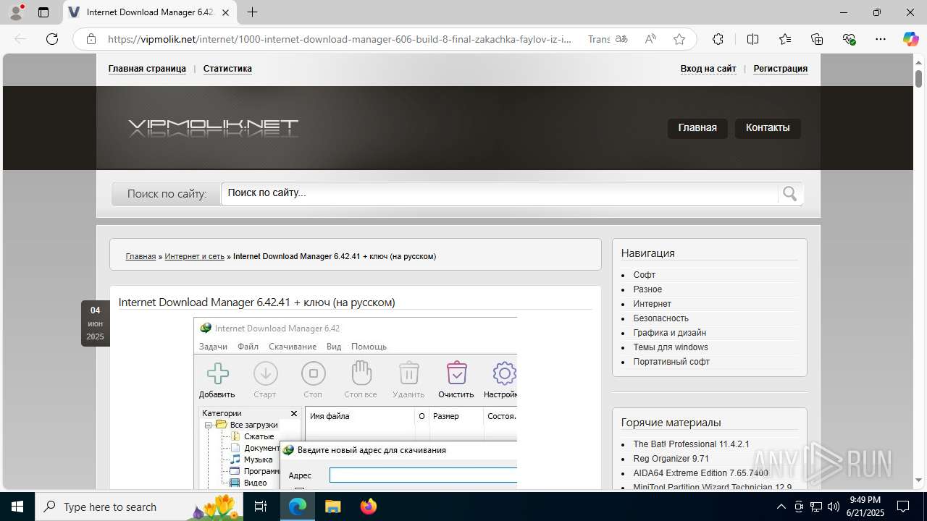Open the Favorites list icon

coord(785,39)
